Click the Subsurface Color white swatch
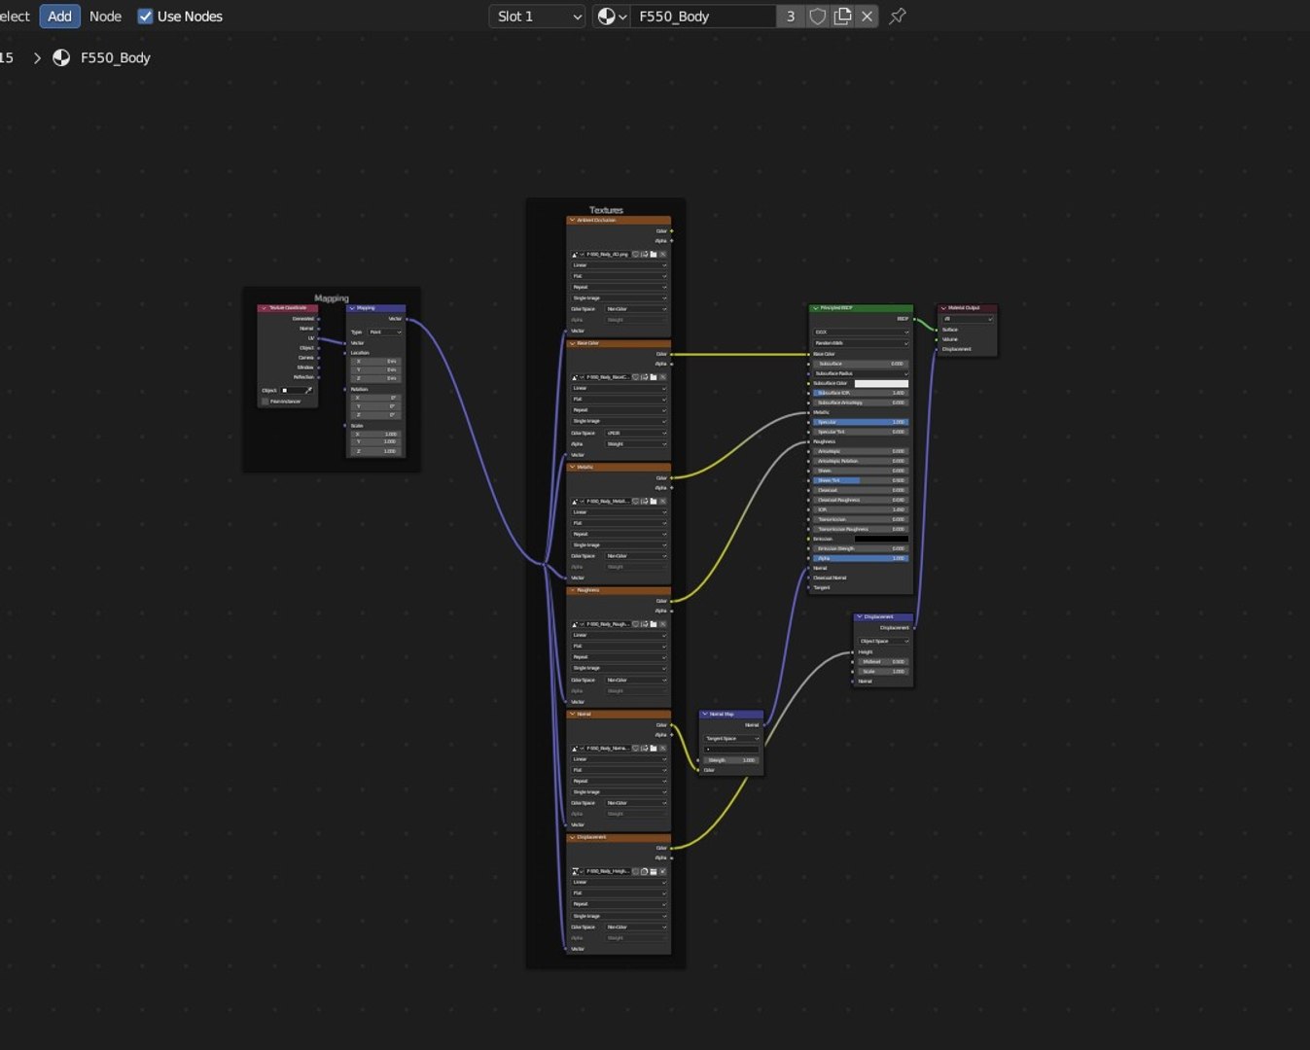Screen dimensions: 1310x1050 click(881, 383)
